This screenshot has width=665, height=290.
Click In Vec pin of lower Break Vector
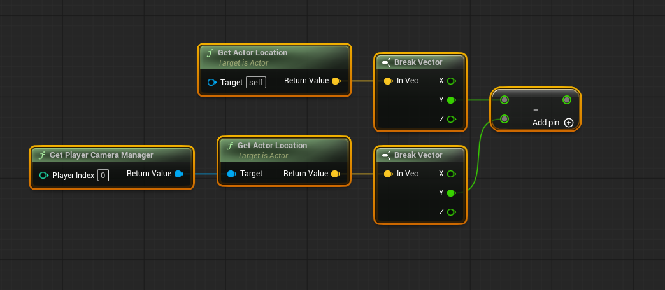click(388, 174)
